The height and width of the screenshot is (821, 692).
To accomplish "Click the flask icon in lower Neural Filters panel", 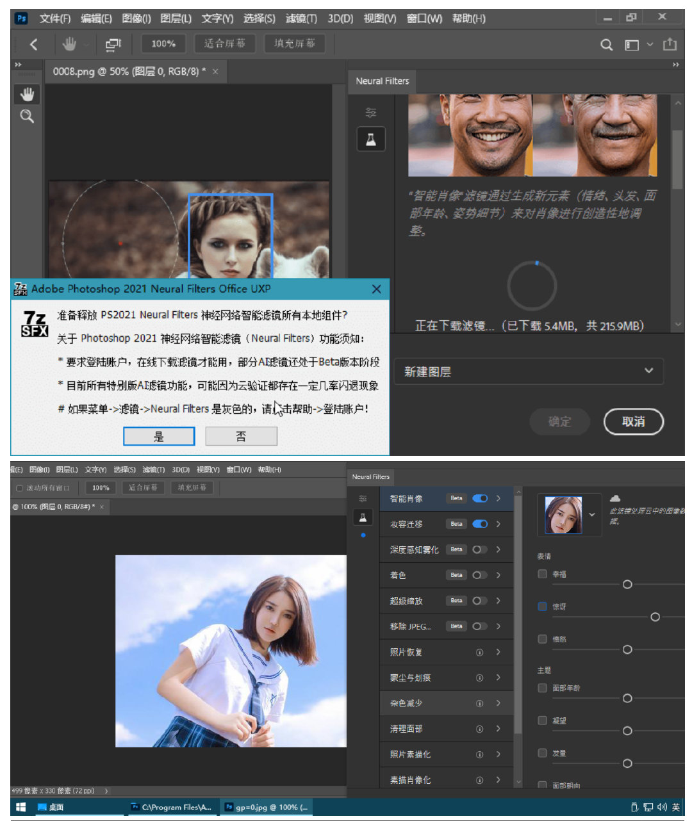I will [363, 517].
